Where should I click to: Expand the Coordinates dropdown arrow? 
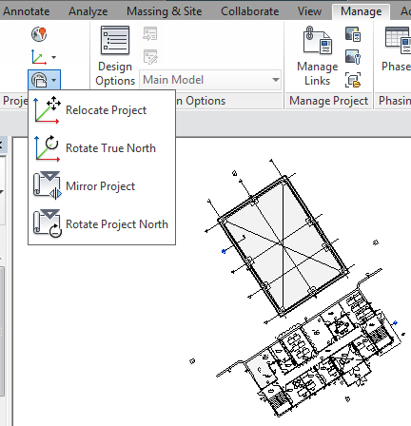click(53, 57)
